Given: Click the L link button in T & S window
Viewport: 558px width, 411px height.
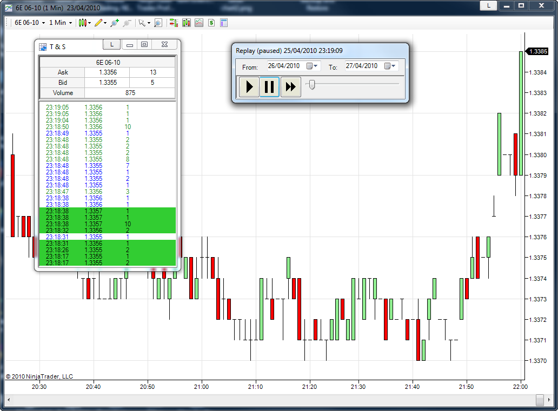Looking at the screenshot, I should pyautogui.click(x=112, y=44).
